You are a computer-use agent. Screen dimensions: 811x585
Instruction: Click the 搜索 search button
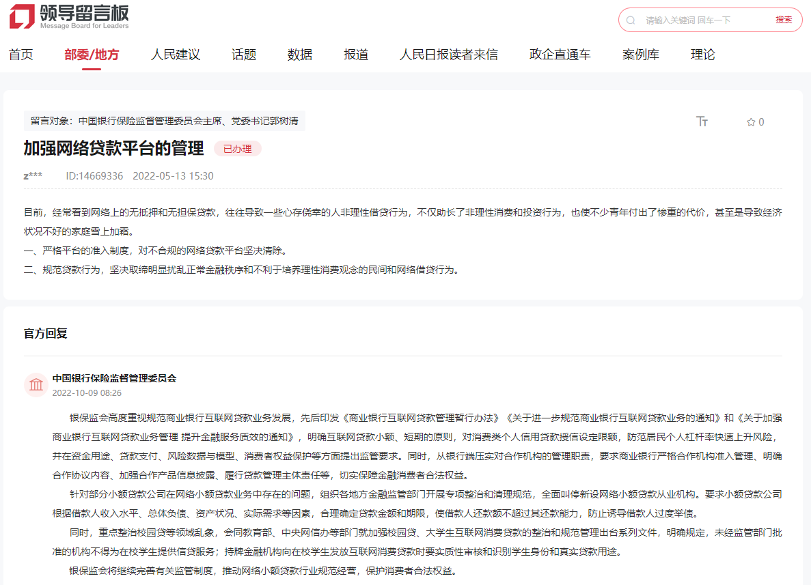coord(783,20)
